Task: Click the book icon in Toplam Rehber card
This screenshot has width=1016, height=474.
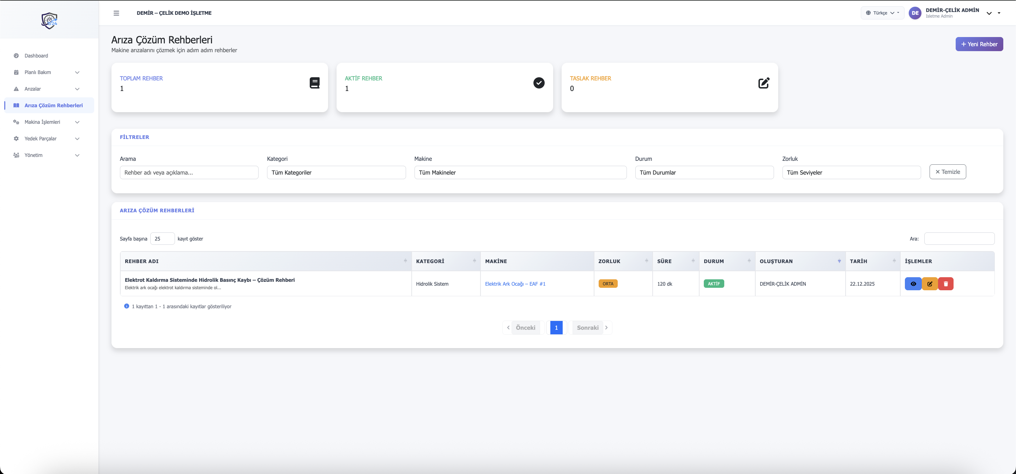Action: [x=314, y=83]
